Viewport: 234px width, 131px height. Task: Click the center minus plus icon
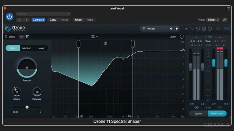tap(208, 107)
